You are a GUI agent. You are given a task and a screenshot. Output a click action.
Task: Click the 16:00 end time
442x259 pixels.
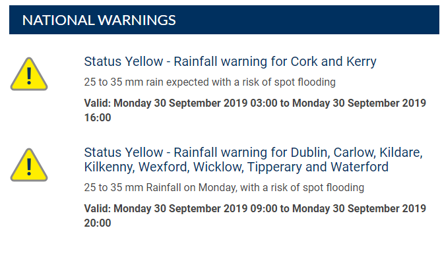click(x=98, y=118)
